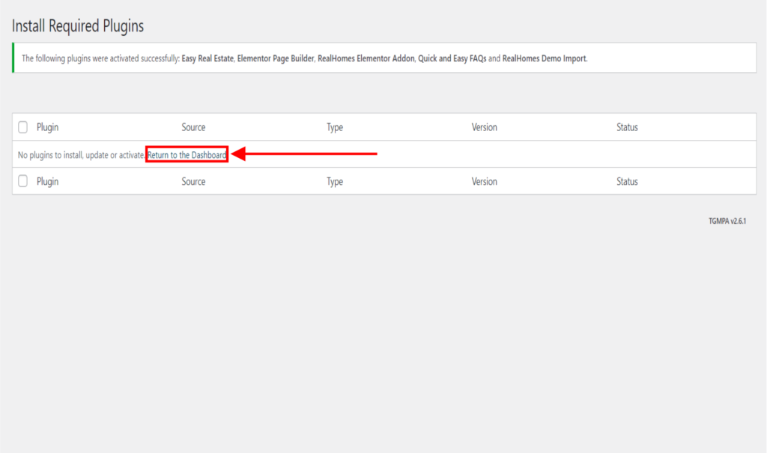
Task: Click the Type column header in the top row
Action: (335, 127)
